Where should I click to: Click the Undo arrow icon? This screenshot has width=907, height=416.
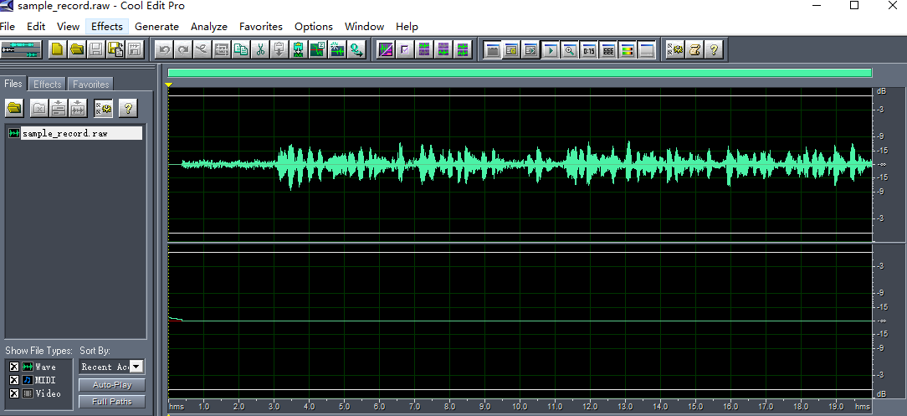(165, 50)
